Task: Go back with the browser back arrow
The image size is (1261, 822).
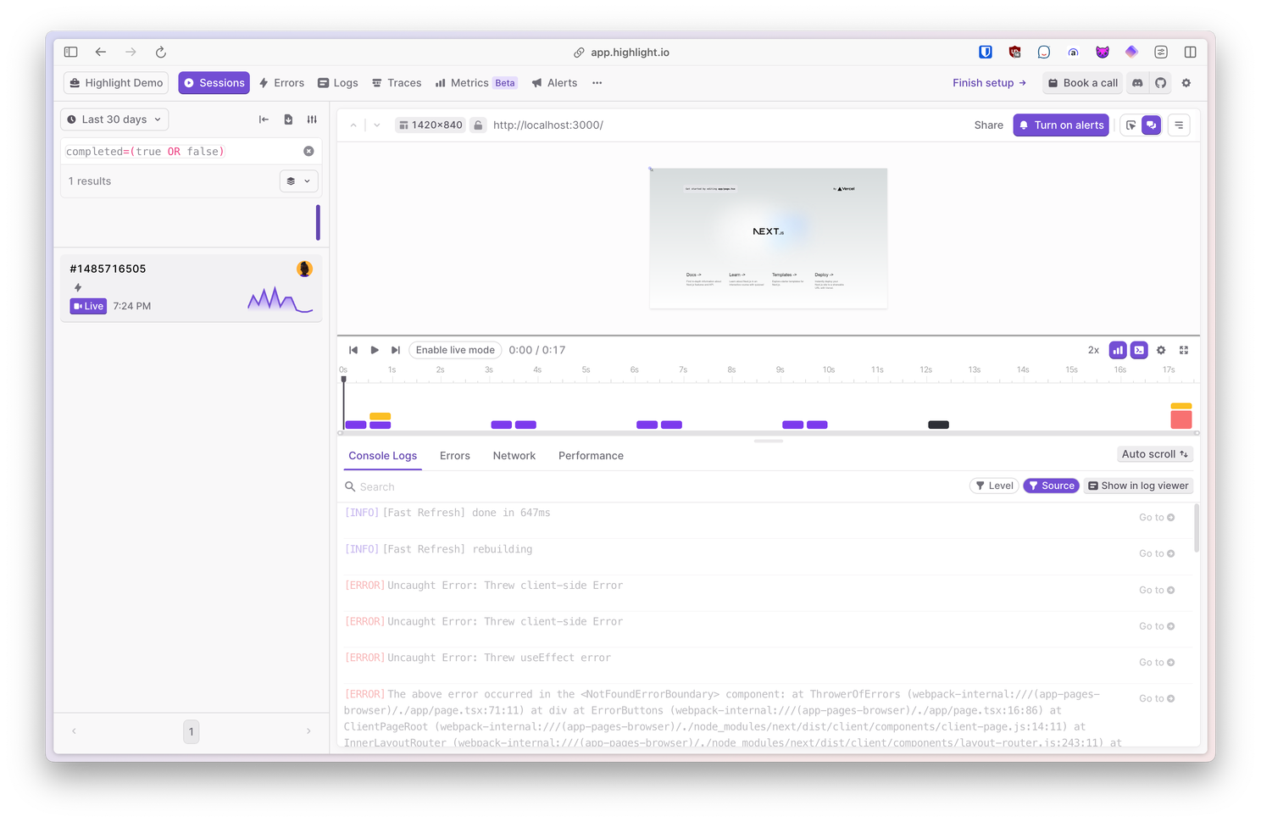Action: tap(101, 52)
